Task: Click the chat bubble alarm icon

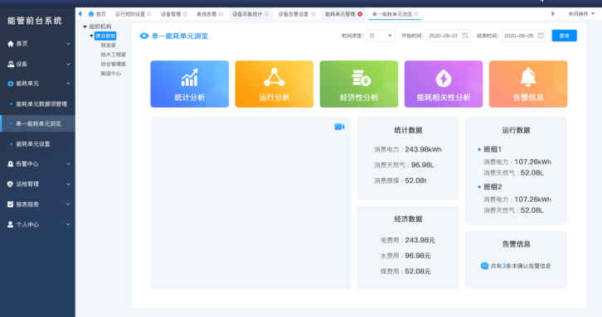Action: pos(484,266)
